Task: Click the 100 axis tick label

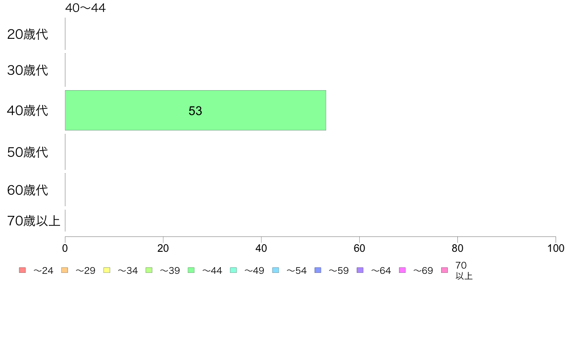Action: [556, 248]
